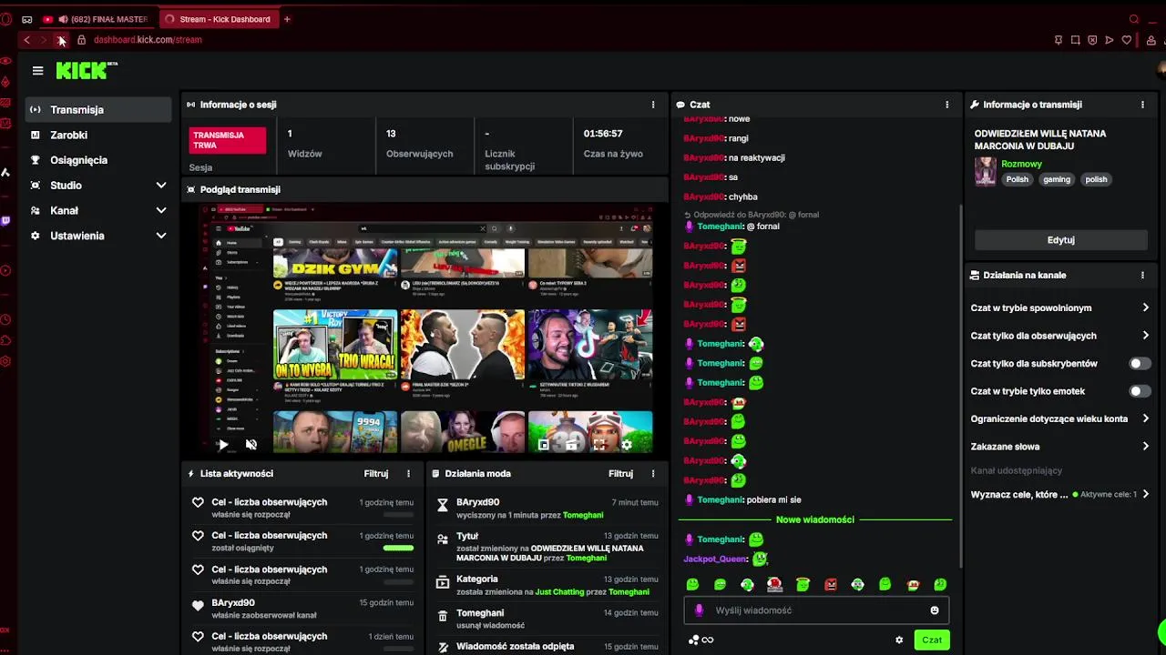Screen dimensions: 1166x655
Task: Stop page loading in browser toolbar
Action: pyautogui.click(x=60, y=40)
